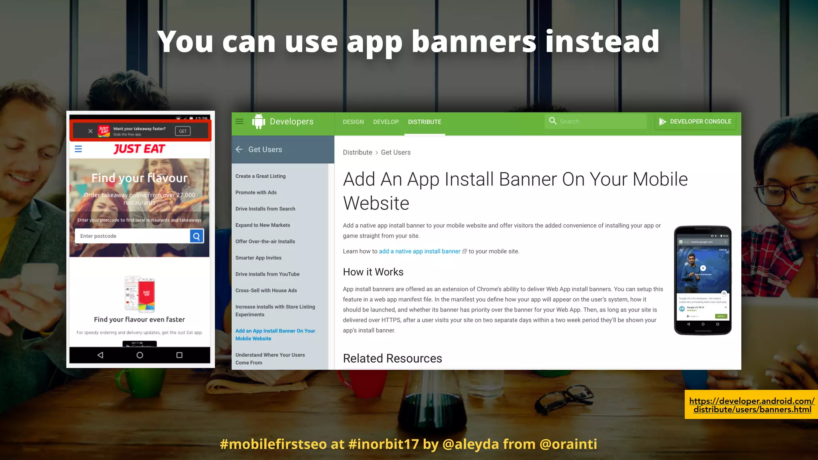
Task: Click add a native app install banner link
Action: click(x=420, y=251)
